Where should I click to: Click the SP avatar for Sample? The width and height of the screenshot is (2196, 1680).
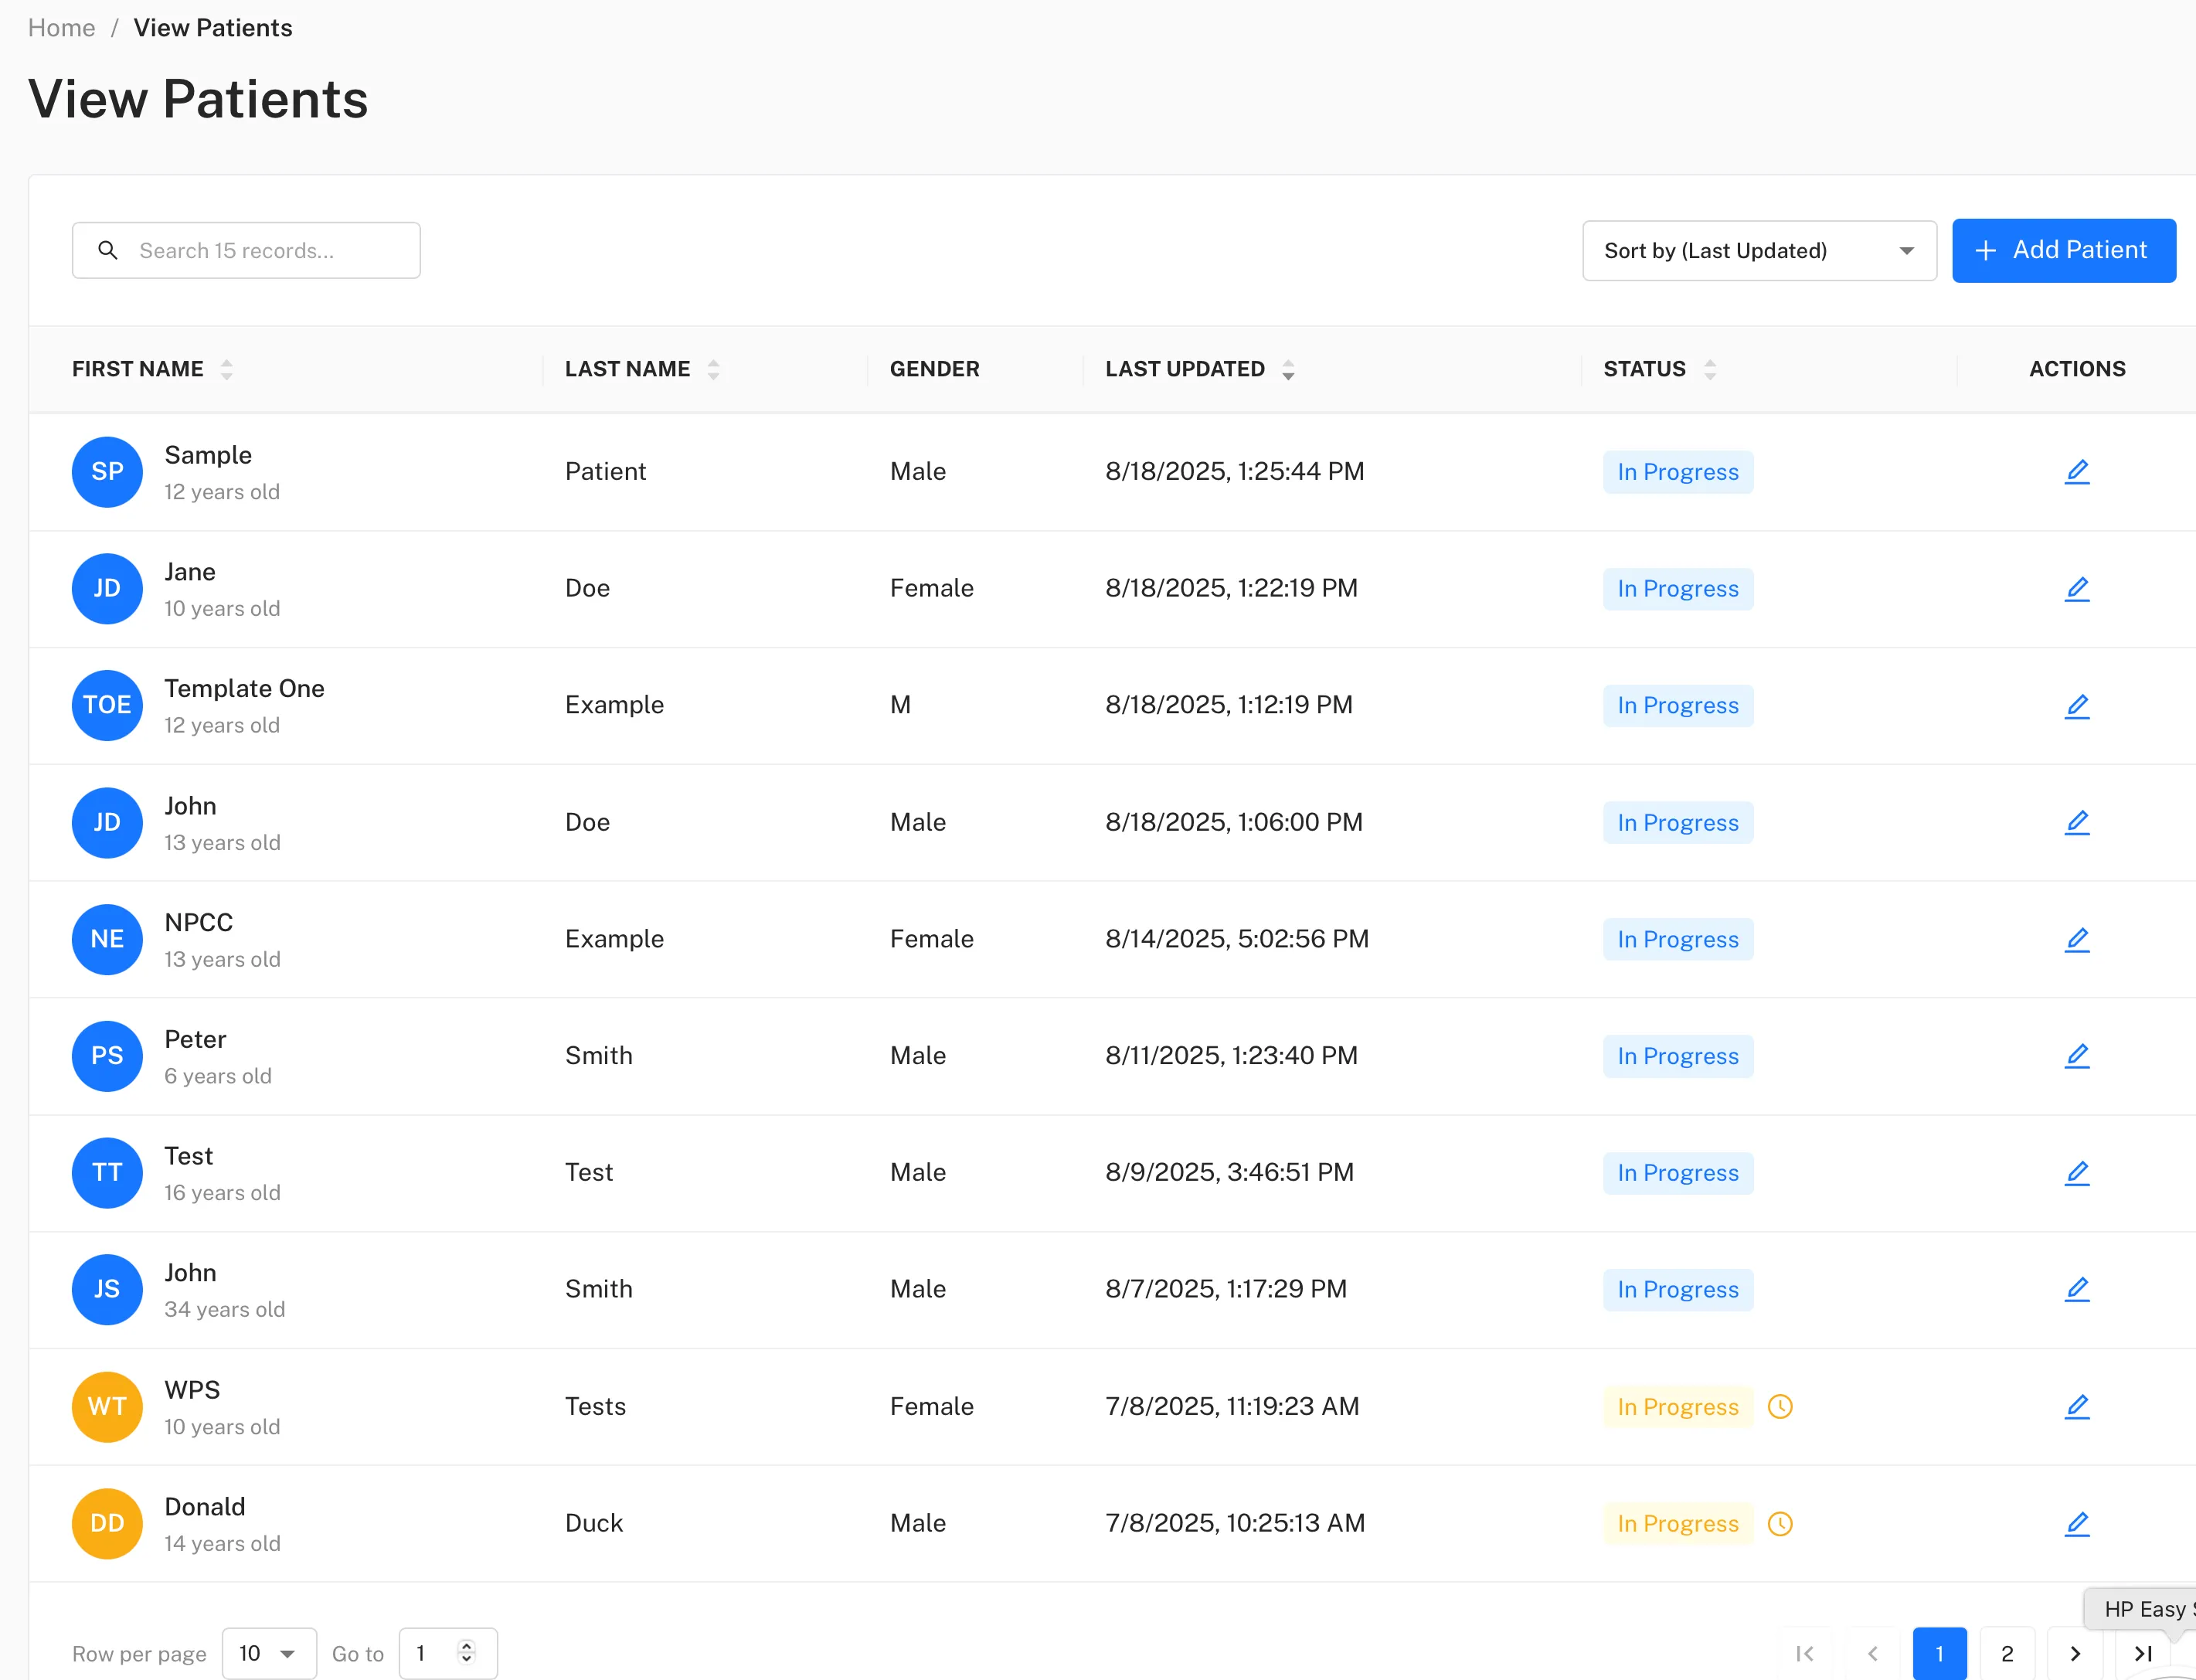107,472
